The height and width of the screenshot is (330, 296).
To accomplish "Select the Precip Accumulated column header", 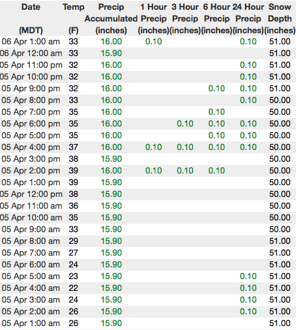I will tap(111, 18).
